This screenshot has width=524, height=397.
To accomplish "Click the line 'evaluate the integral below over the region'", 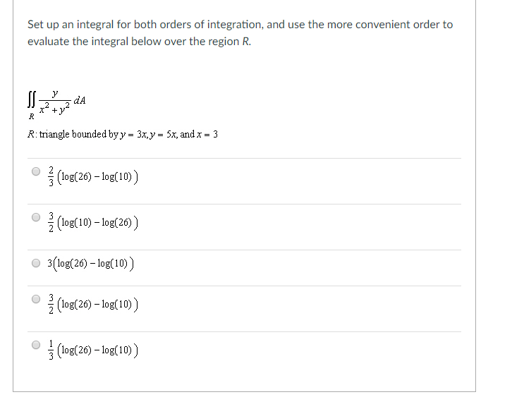I will (135, 42).
